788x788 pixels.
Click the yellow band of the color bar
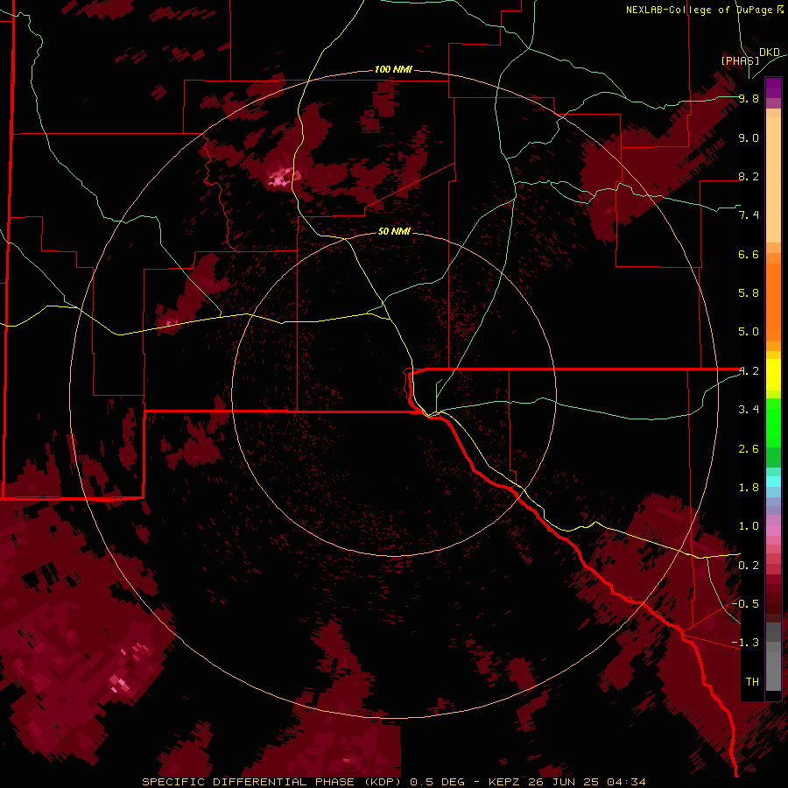click(x=773, y=375)
